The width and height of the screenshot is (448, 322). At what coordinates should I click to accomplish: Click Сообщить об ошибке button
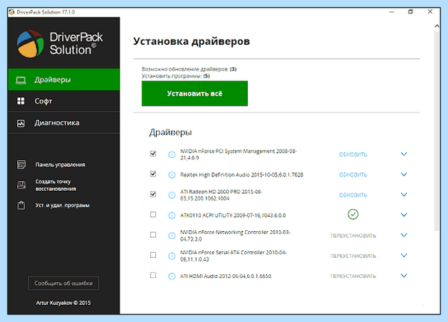63,283
